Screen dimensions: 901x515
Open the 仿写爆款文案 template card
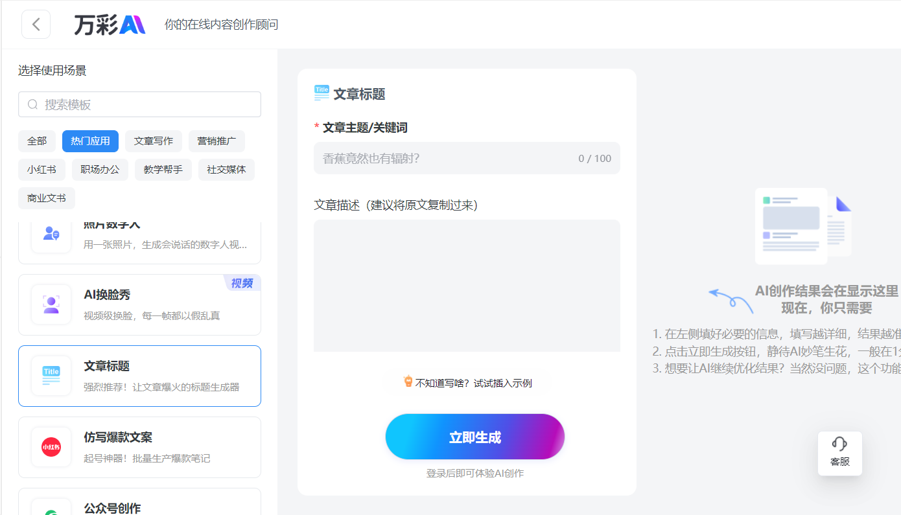[139, 447]
